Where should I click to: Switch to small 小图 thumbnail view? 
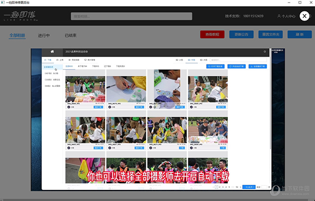coord(180,60)
